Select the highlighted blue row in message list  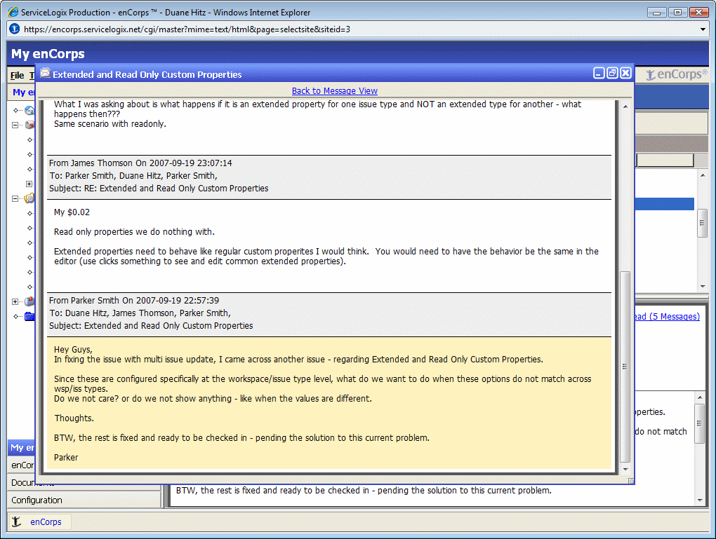(664, 204)
